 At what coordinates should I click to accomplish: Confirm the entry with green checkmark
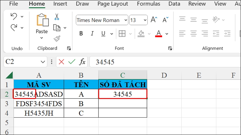click(x=72, y=62)
